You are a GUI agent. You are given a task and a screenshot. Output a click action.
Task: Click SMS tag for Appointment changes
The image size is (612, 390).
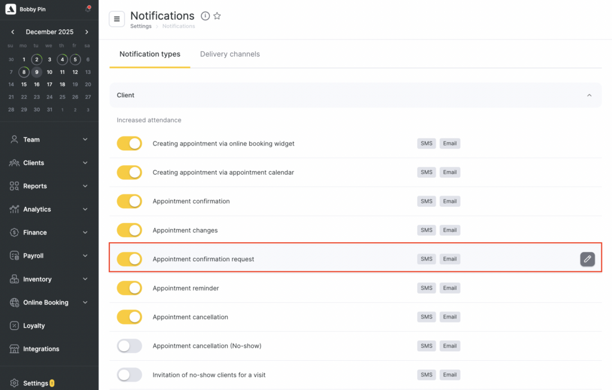426,230
